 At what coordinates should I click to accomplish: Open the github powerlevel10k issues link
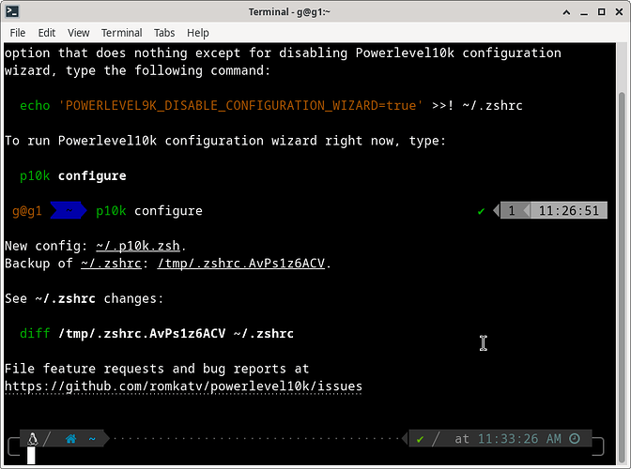[x=183, y=386]
